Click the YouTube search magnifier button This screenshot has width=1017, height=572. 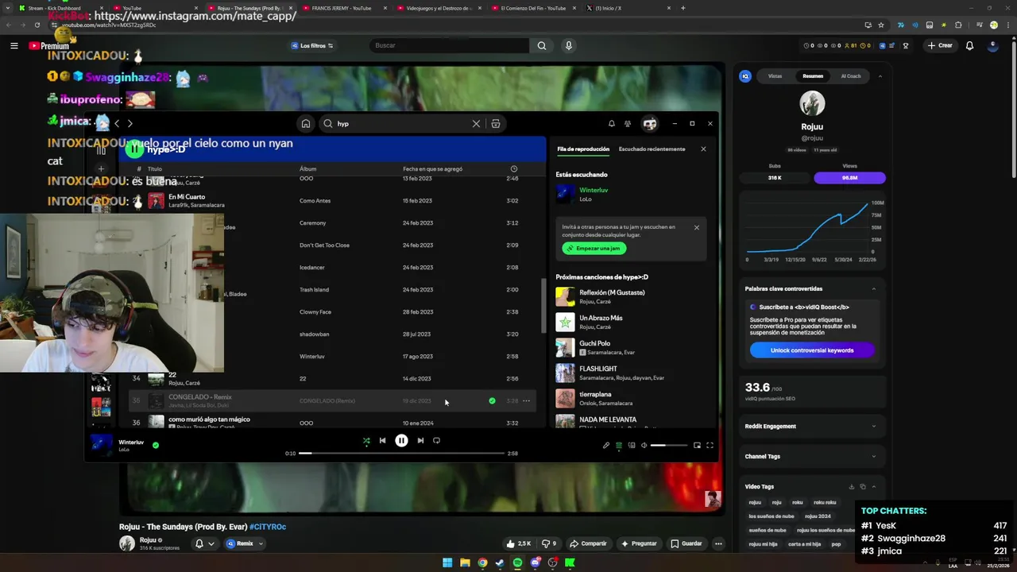click(x=542, y=46)
